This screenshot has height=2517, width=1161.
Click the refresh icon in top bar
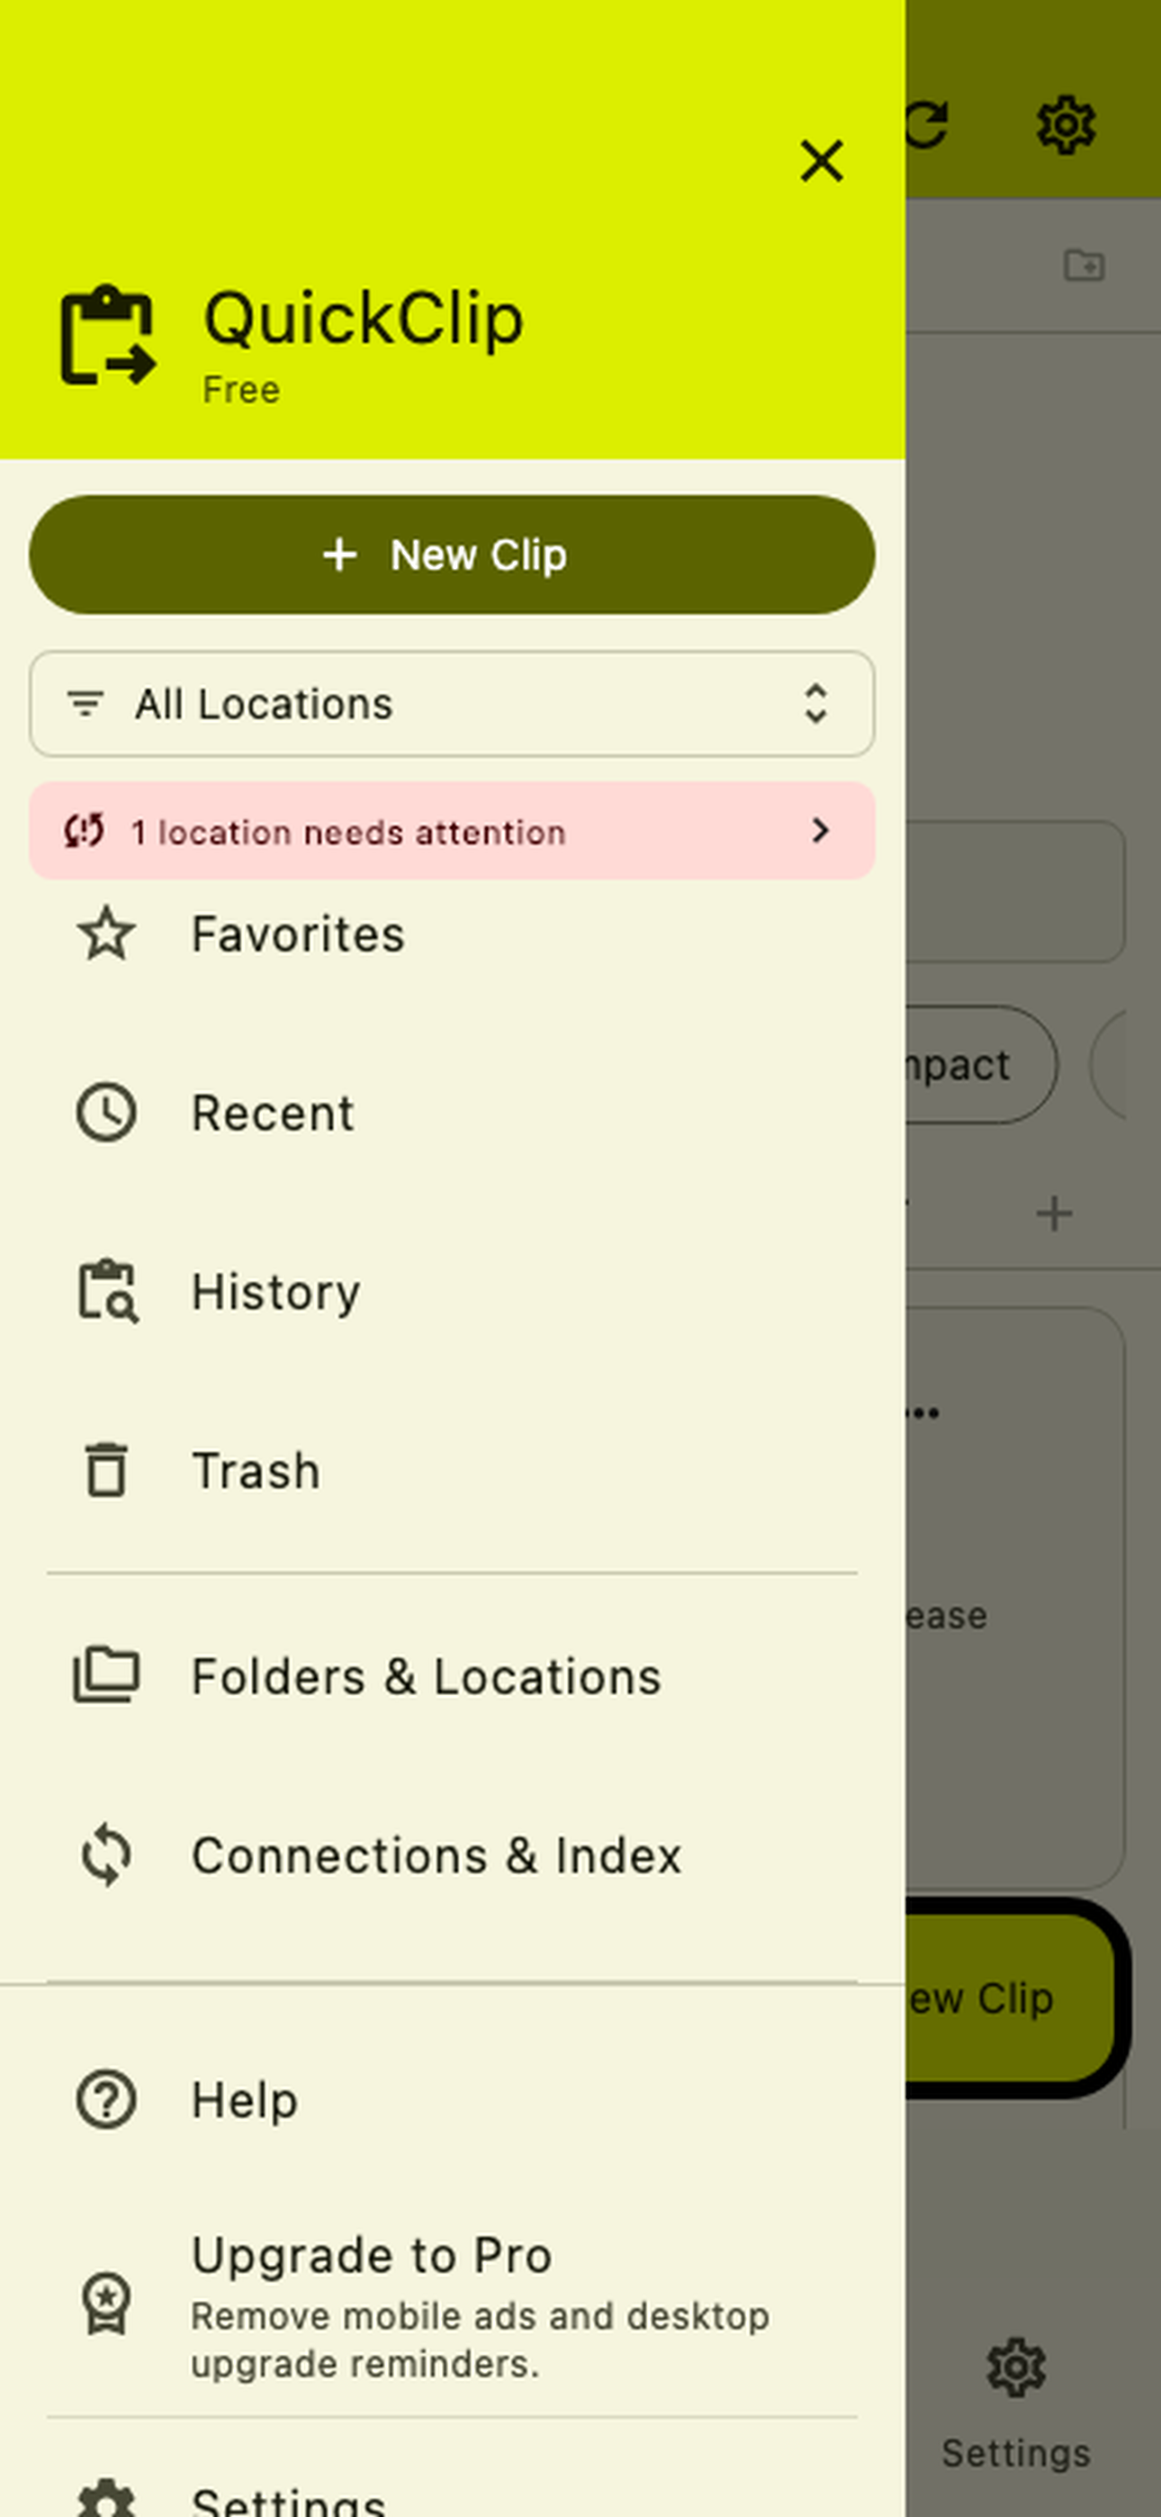pyautogui.click(x=925, y=124)
